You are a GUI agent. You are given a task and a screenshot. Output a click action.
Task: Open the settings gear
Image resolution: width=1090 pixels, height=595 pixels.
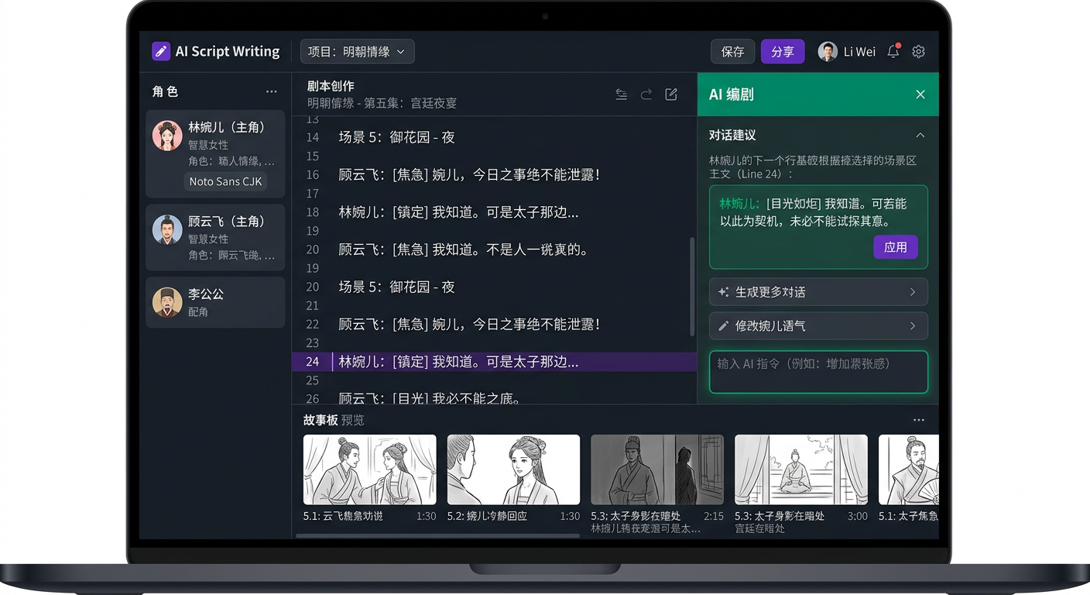pos(918,51)
